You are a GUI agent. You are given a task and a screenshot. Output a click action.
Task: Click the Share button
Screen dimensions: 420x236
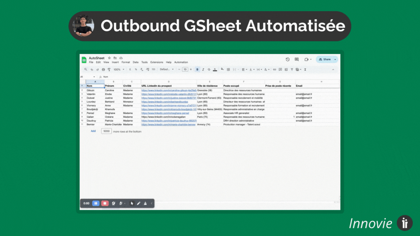coord(326,59)
